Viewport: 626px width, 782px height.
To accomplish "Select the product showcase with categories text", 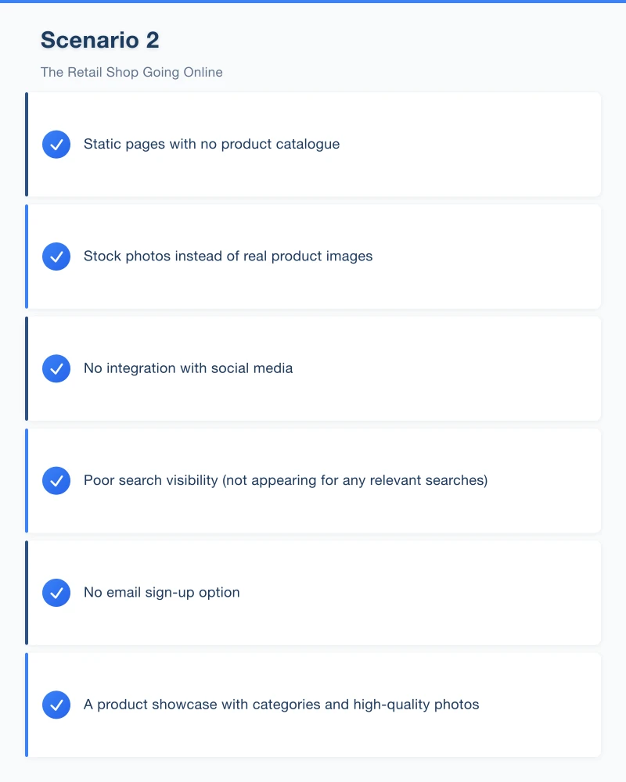I will [281, 705].
